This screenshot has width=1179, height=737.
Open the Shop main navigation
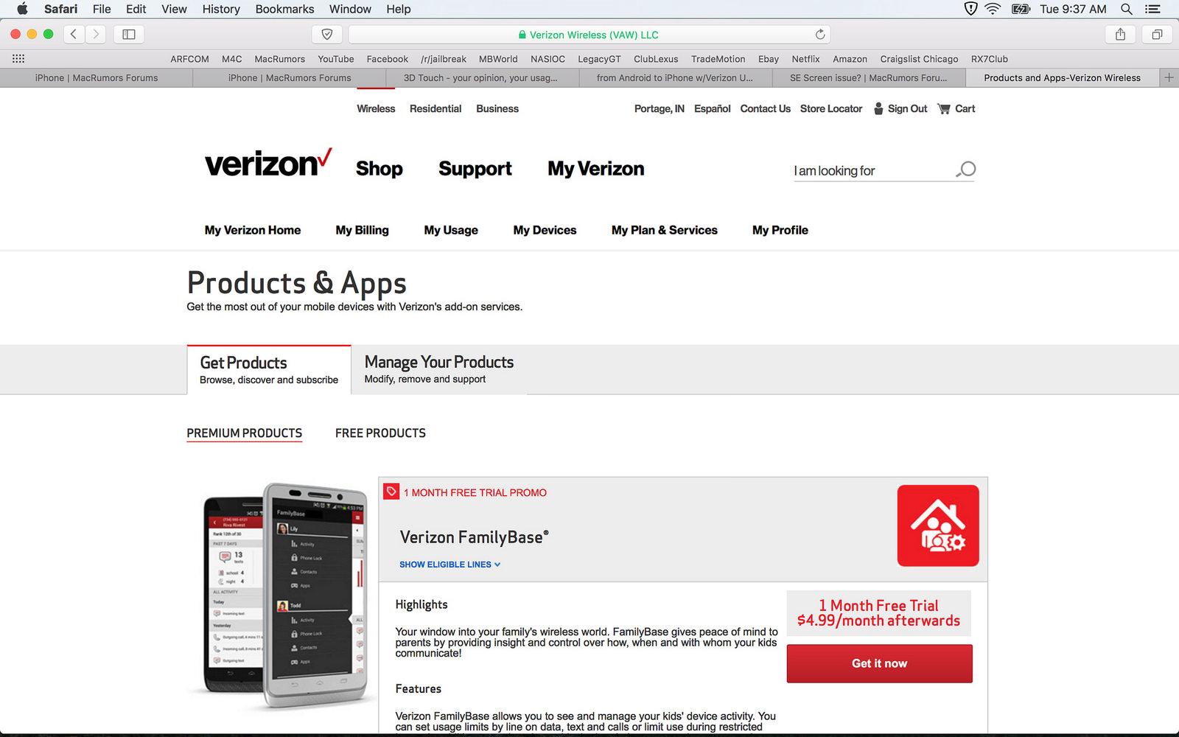379,169
